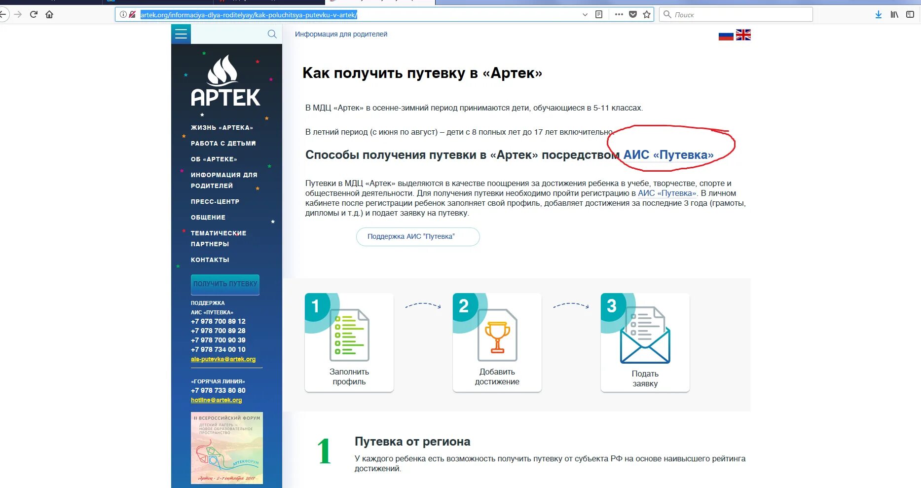The image size is (921, 488).
Task: Open the Artek hamburger menu
Action: (181, 34)
